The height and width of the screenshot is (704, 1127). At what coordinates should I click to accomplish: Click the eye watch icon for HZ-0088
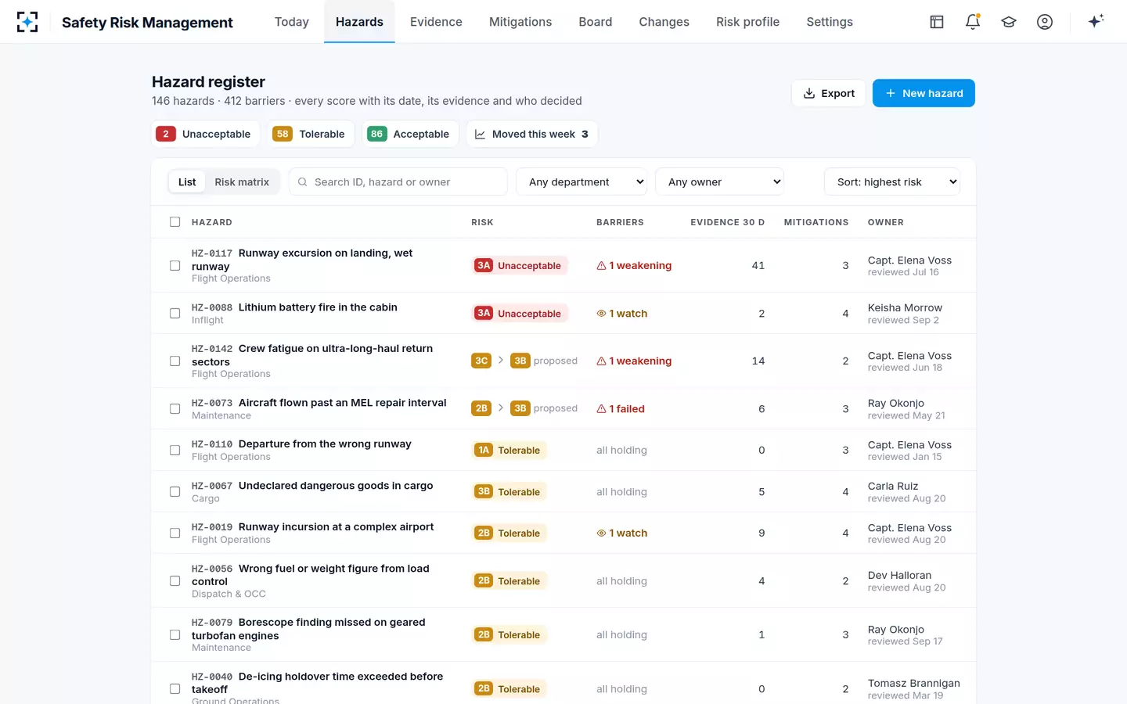pos(601,314)
